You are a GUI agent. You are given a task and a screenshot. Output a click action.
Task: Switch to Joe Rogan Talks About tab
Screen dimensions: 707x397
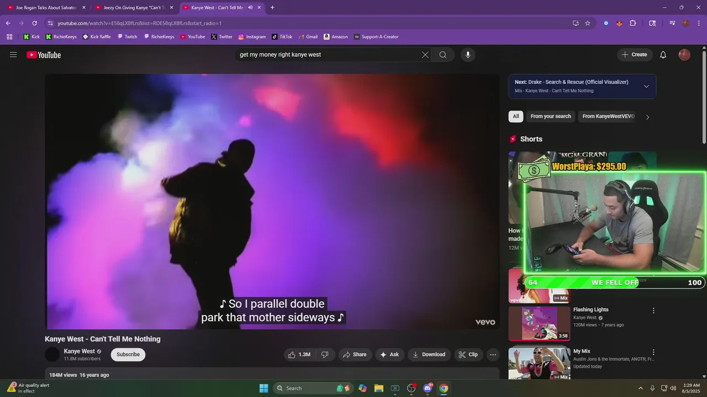[x=46, y=8]
